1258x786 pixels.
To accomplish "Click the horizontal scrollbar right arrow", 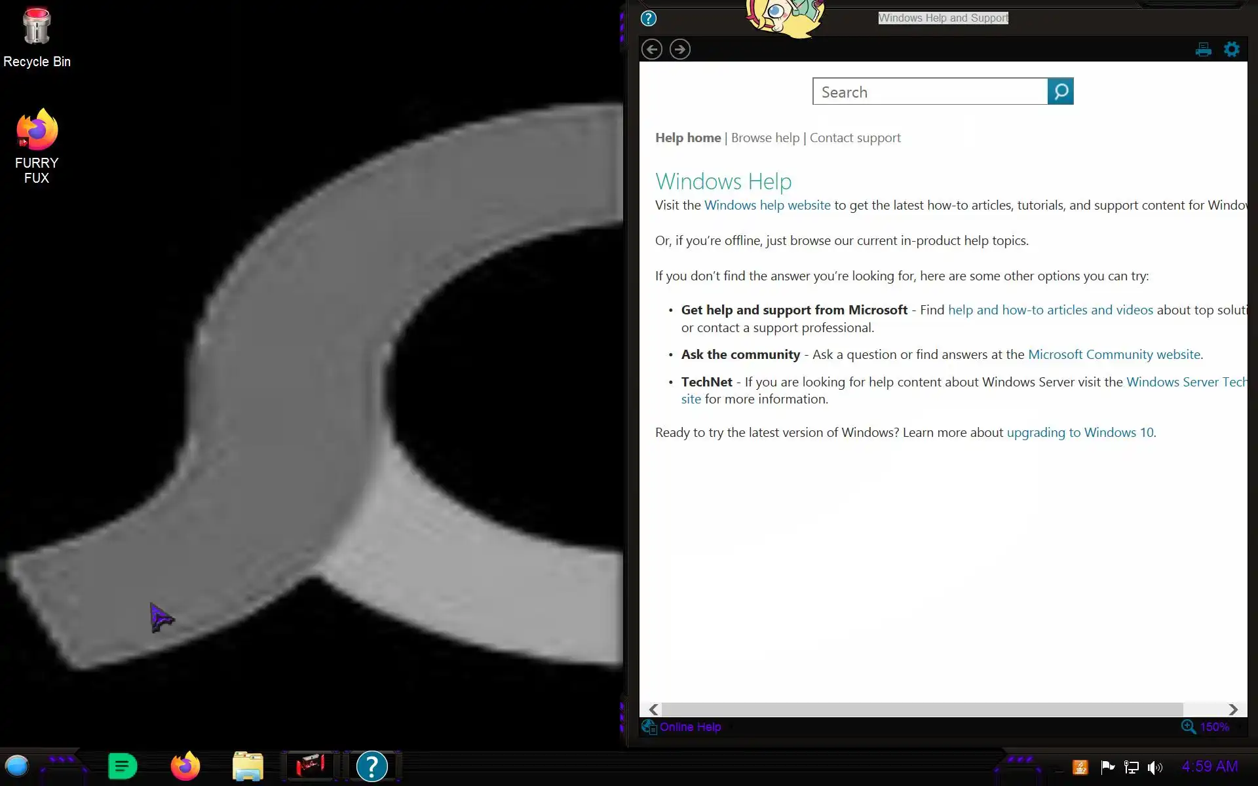I will 1232,709.
